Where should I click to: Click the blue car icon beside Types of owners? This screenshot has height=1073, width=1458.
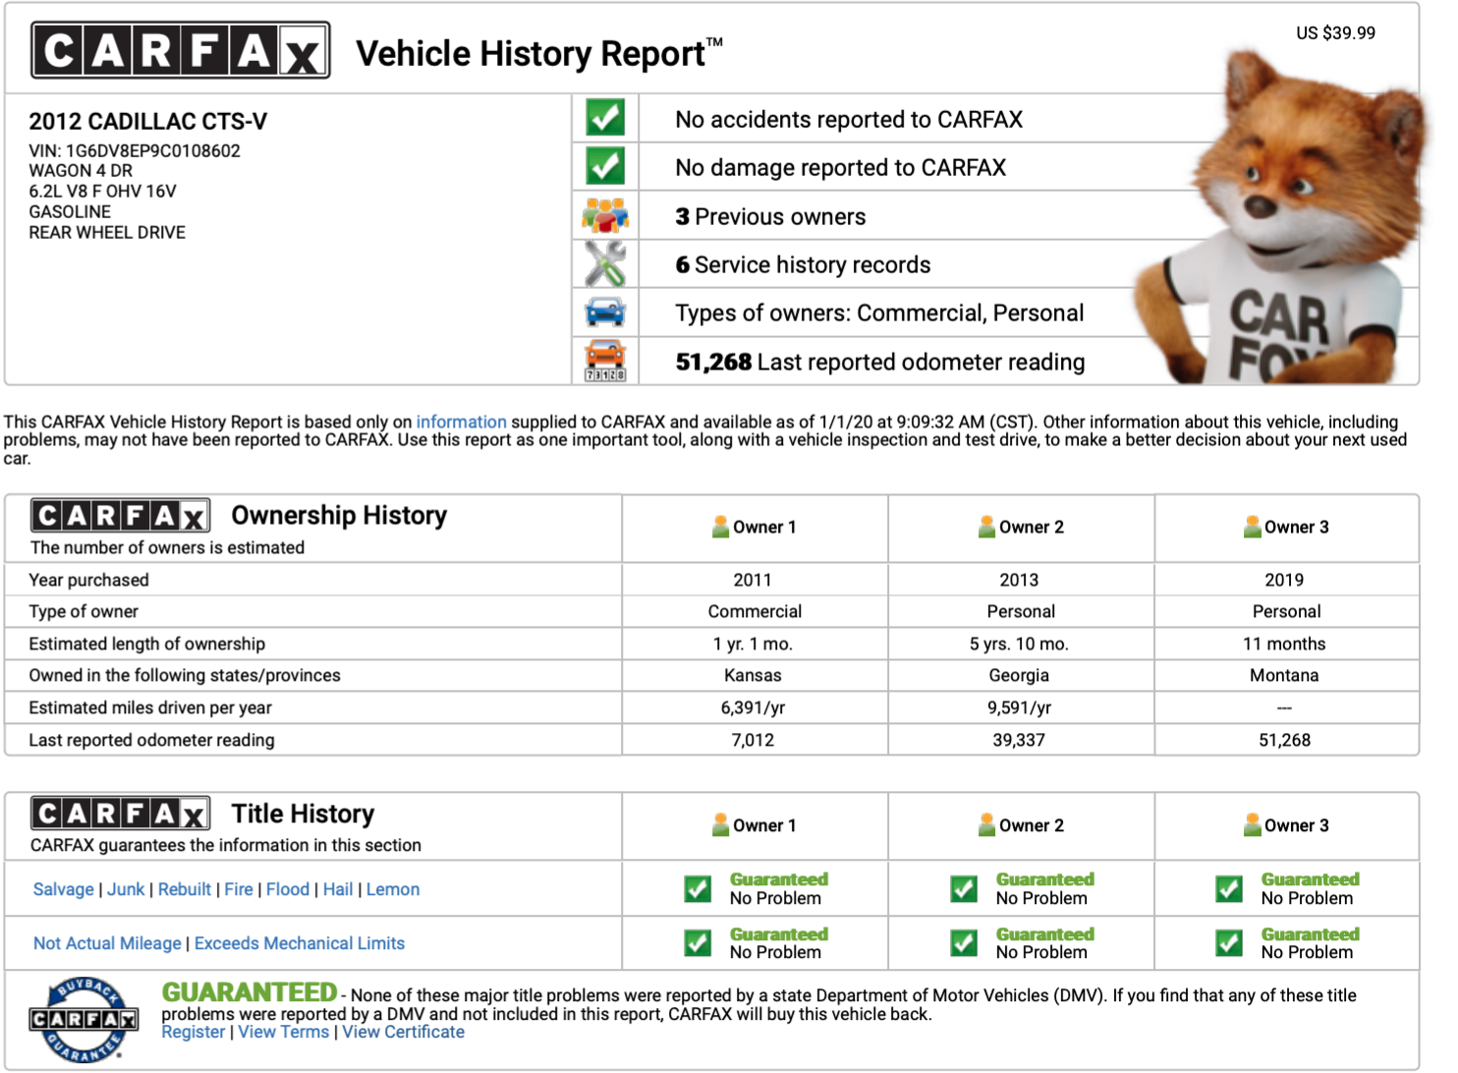tap(605, 312)
